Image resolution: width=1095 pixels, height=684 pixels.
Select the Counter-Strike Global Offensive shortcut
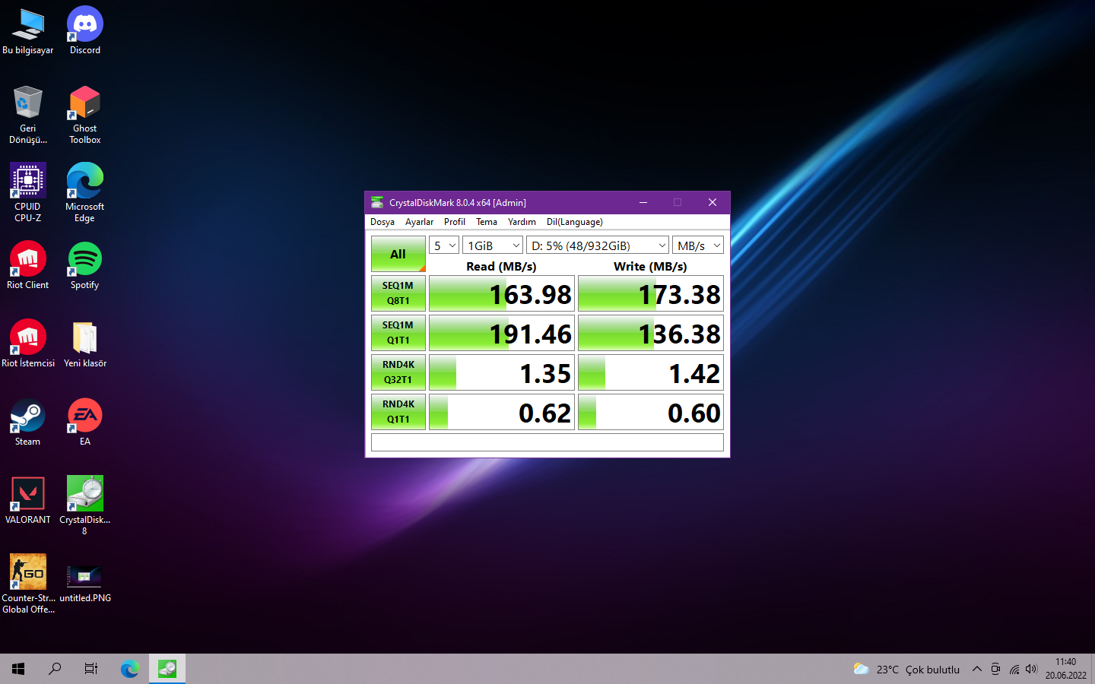point(28,584)
